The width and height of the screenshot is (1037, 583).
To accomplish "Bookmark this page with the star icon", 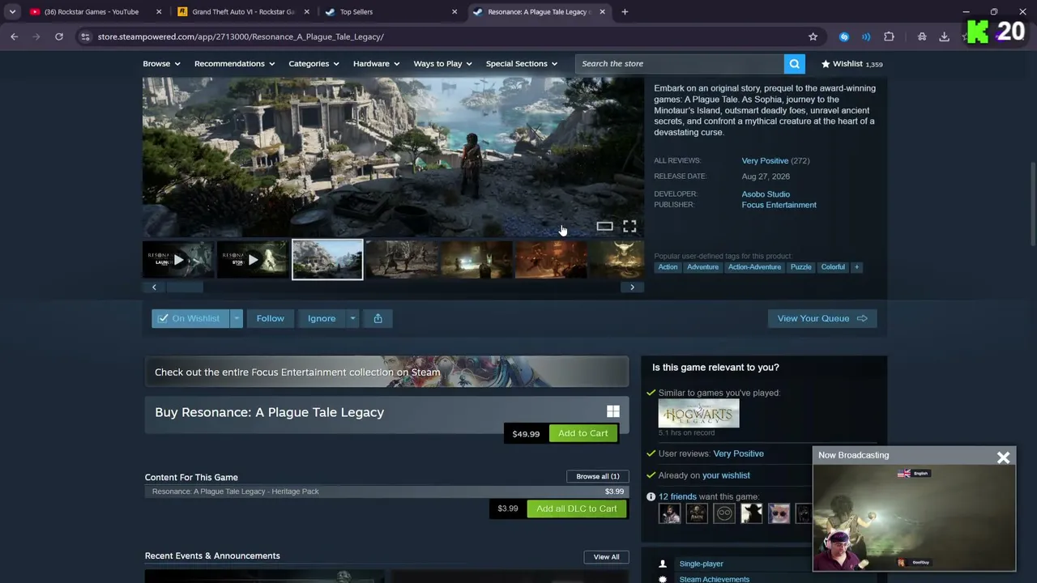I will (813, 36).
